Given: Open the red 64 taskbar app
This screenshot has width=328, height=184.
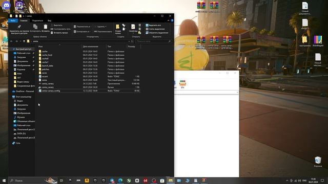Looking at the screenshot, I should [x=146, y=180].
